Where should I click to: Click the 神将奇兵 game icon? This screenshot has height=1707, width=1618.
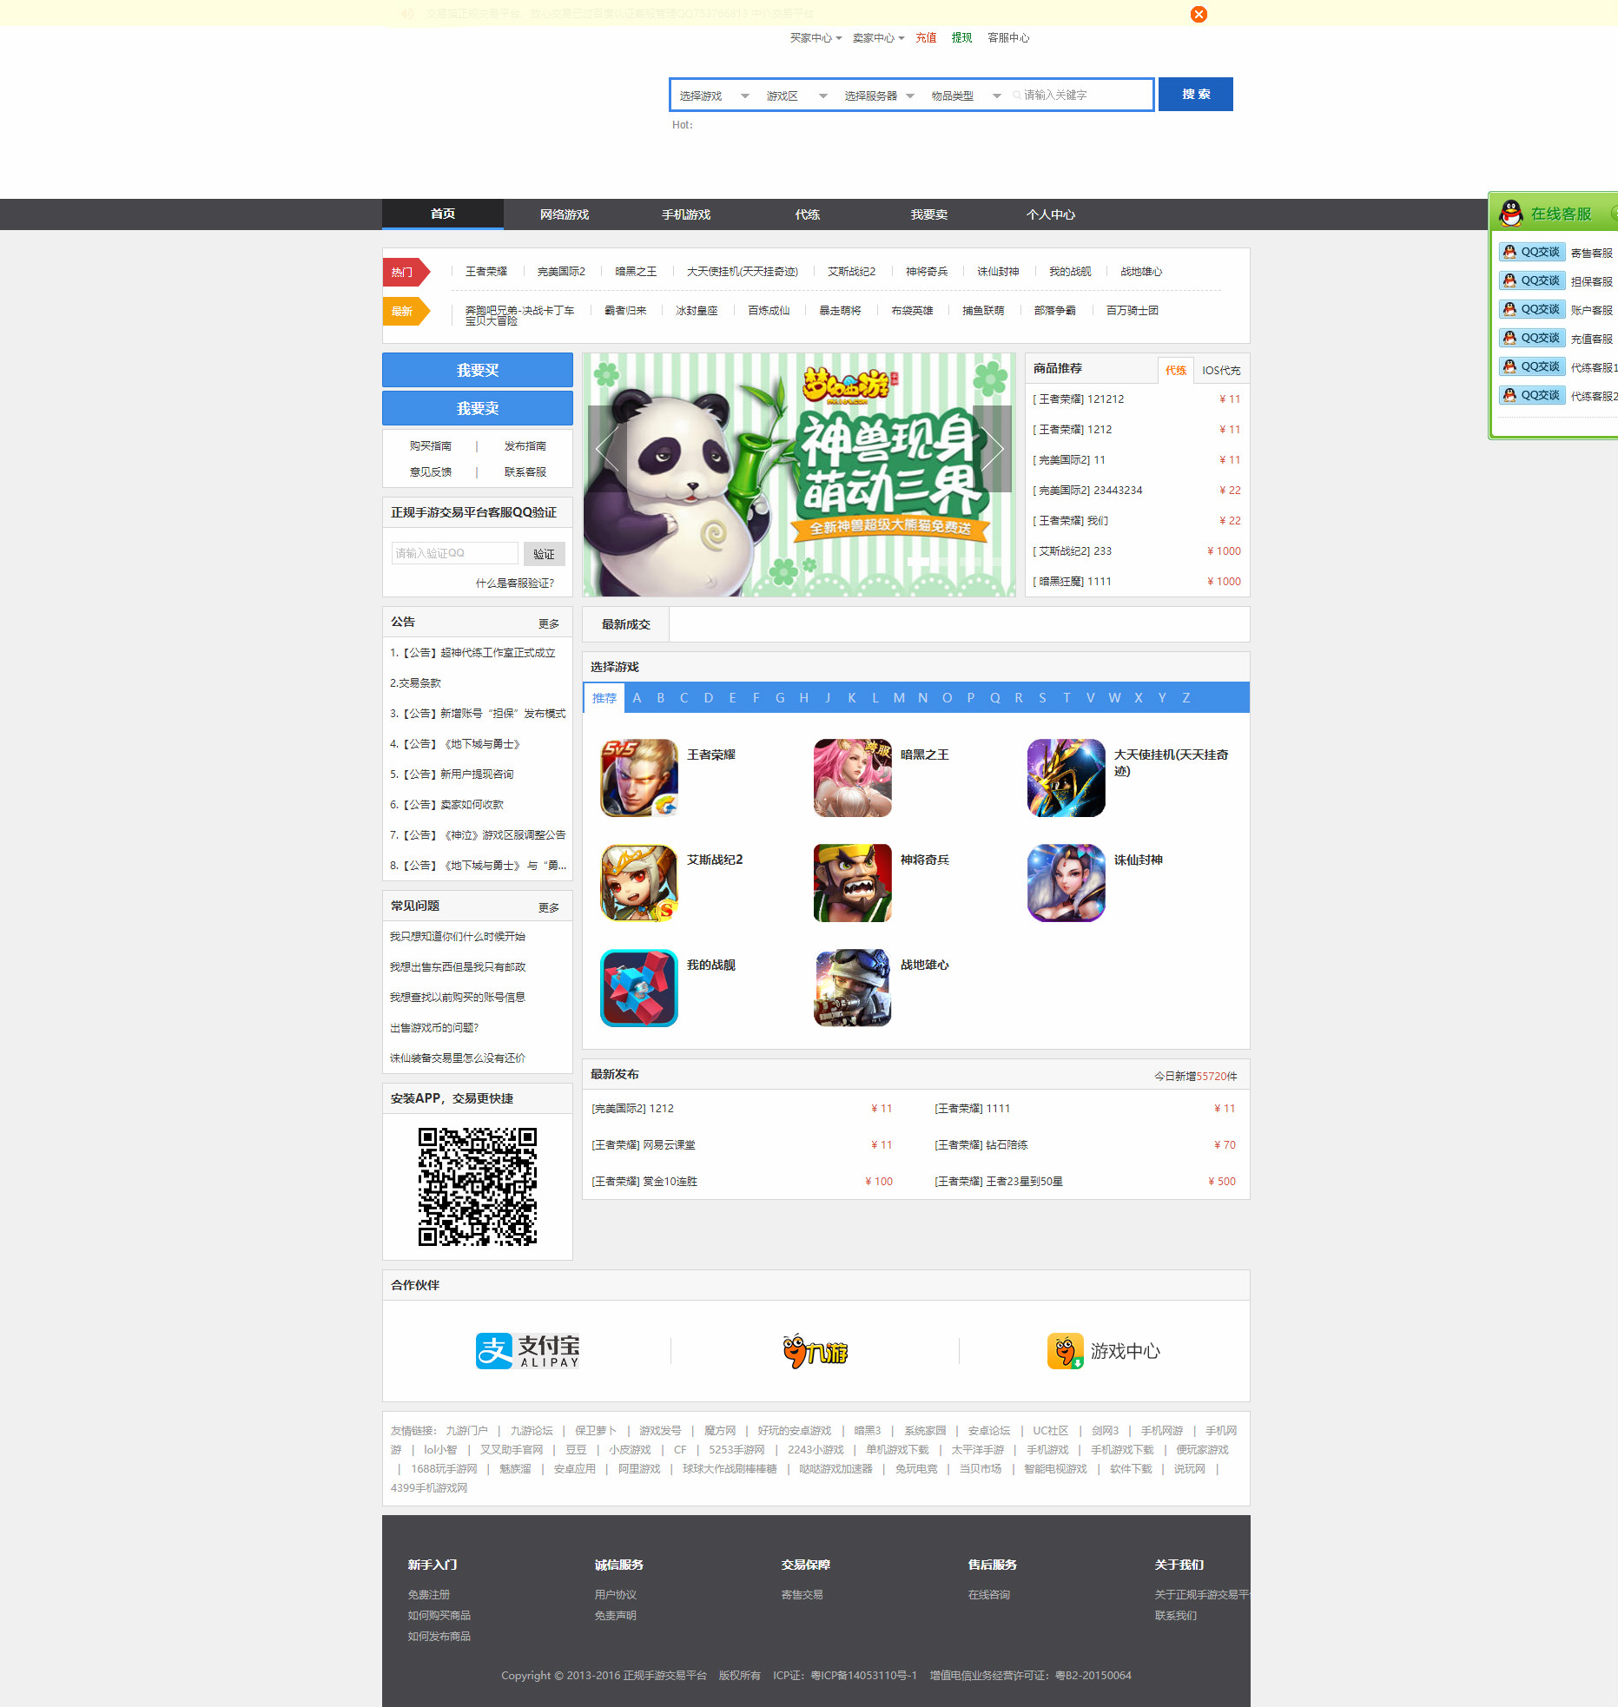click(852, 882)
